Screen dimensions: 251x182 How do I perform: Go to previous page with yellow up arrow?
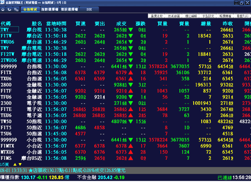[x=15, y=164]
